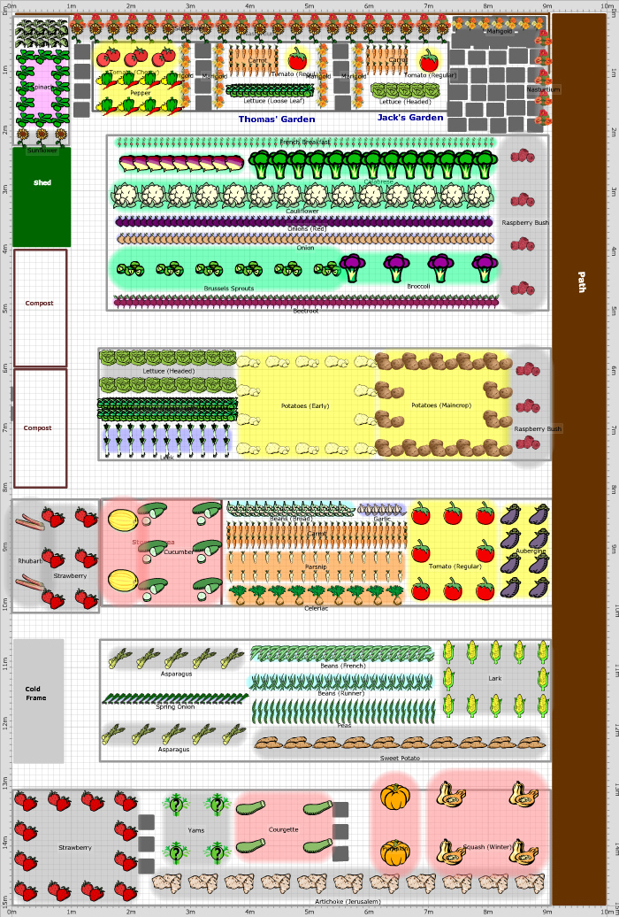The height and width of the screenshot is (917, 619).
Task: Click the Cucumber label
Action: (x=179, y=551)
